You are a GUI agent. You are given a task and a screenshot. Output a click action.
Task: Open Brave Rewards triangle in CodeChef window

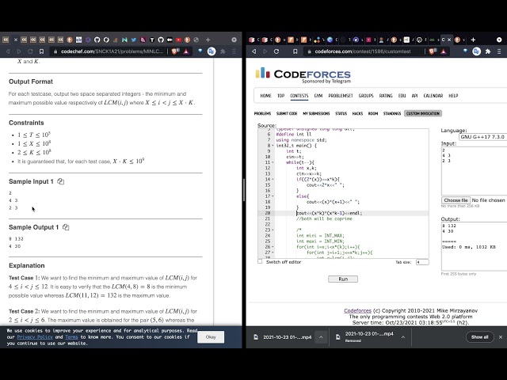pyautogui.click(x=186, y=51)
